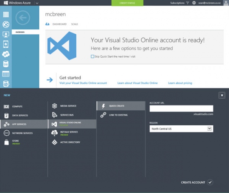Select App Services in New menu
The height and width of the screenshot is (193, 229).
pos(24,124)
